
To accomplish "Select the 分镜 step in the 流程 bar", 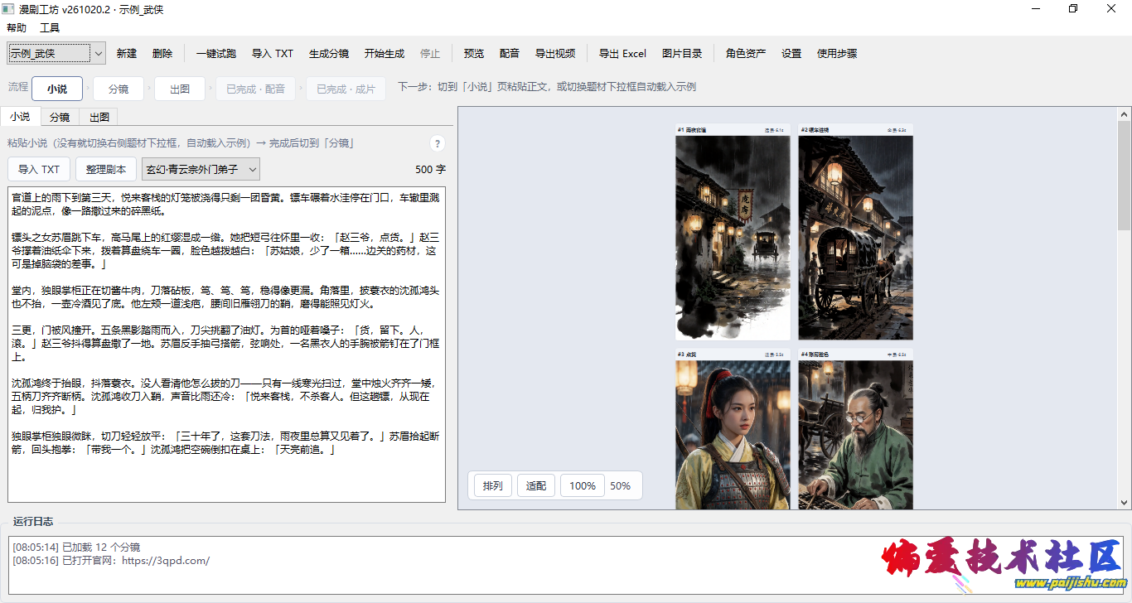I will [119, 89].
